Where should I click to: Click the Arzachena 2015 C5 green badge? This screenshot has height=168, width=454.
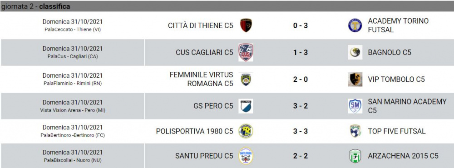coord(355,156)
